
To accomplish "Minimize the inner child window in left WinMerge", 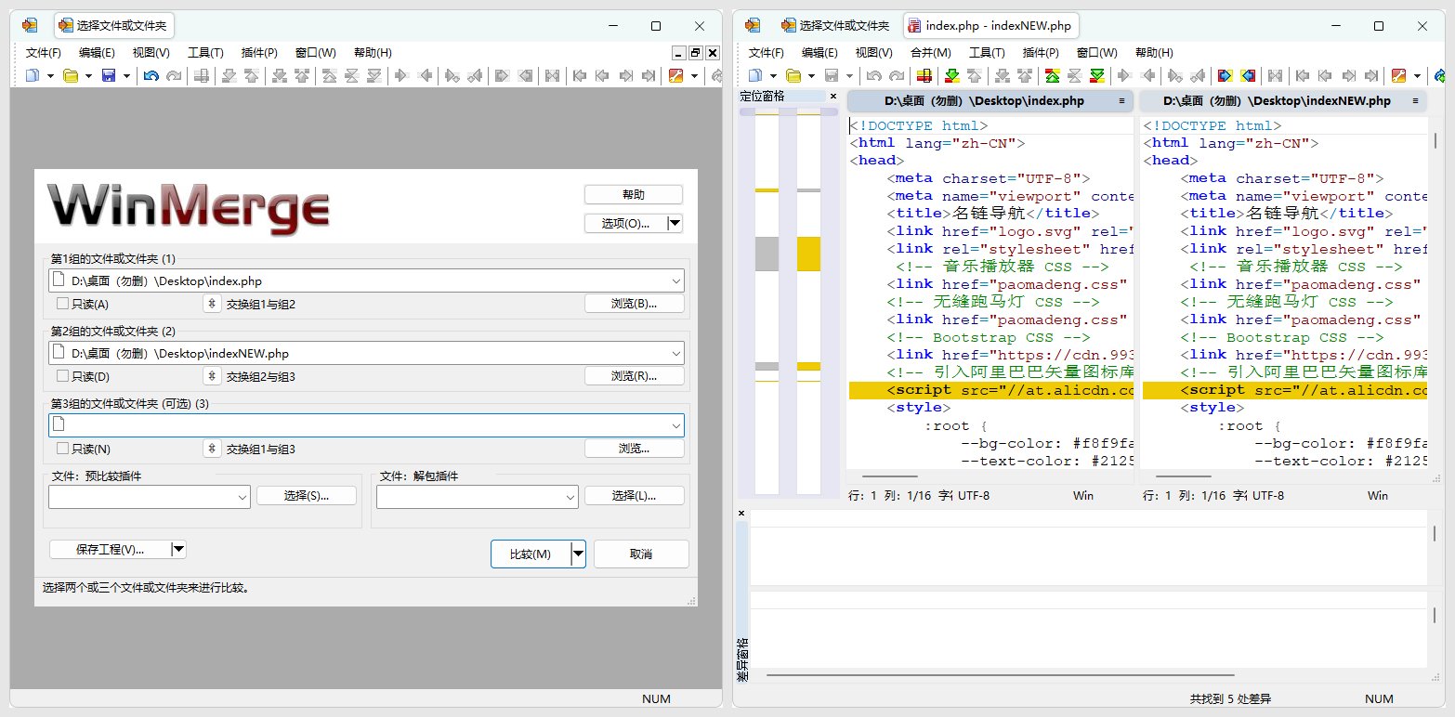I will (x=678, y=53).
